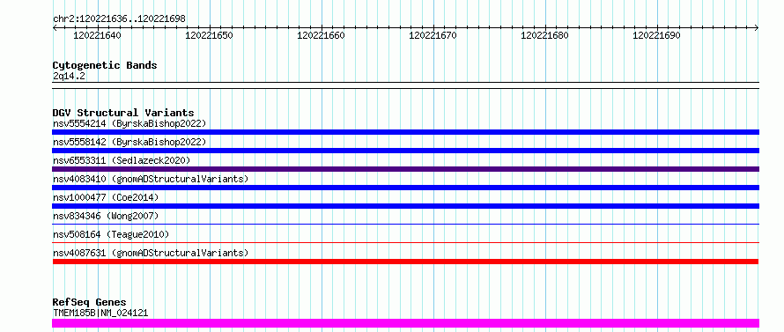The height and width of the screenshot is (332, 784).
Task: Open the DGV Structural Variants track heading
Action: pyautogui.click(x=123, y=113)
